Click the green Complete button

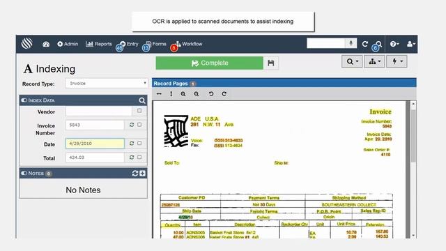coord(209,63)
